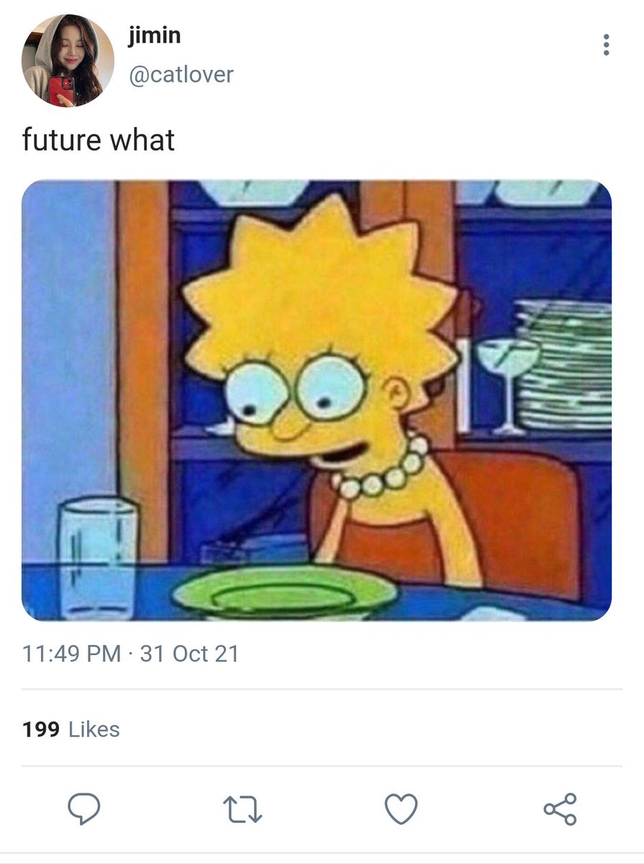View jimin's profile picture
Viewport: 644px width, 864px height.
pos(68,60)
